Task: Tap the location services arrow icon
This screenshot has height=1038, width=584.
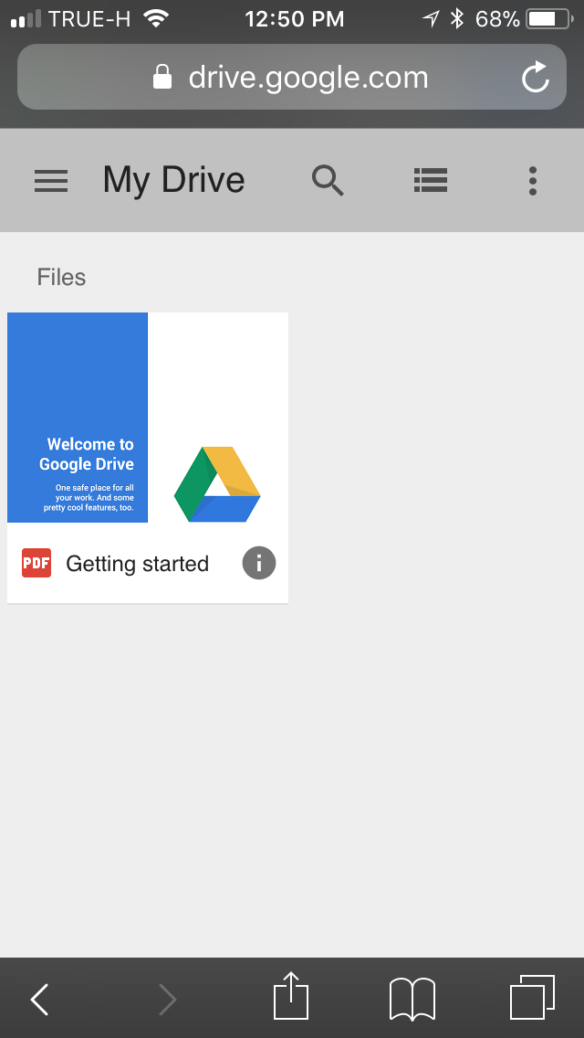Action: (x=431, y=19)
